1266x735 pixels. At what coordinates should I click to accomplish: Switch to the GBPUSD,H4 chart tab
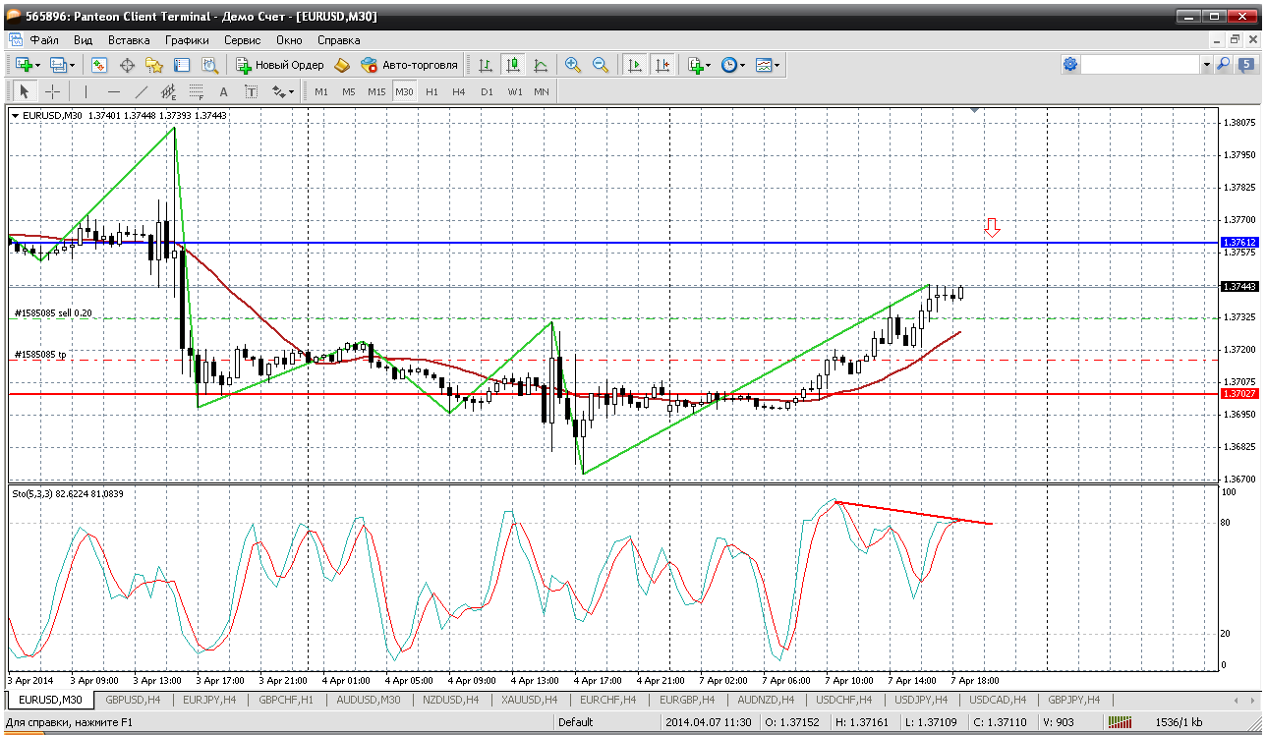(133, 700)
